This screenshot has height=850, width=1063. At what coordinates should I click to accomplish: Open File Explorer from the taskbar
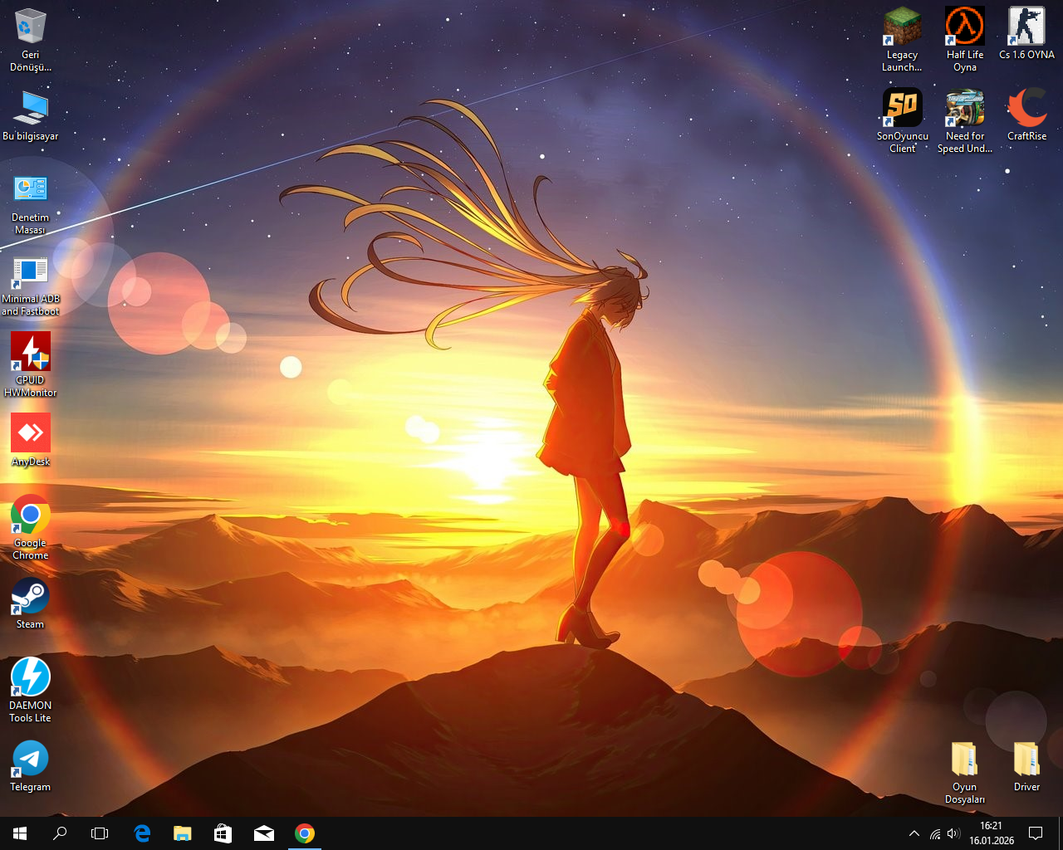pyautogui.click(x=183, y=833)
